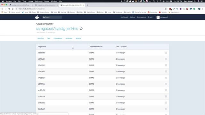This screenshot has width=205, height=115.
Task: Star the samgabrail/sysdig-jenkins repository
Action: (x=81, y=28)
